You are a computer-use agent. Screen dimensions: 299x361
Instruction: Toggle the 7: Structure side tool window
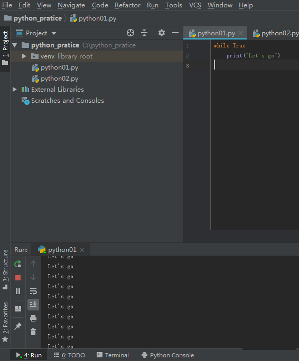(5, 269)
